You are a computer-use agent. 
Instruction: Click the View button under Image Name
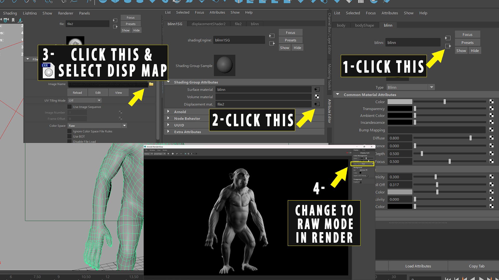click(x=119, y=93)
